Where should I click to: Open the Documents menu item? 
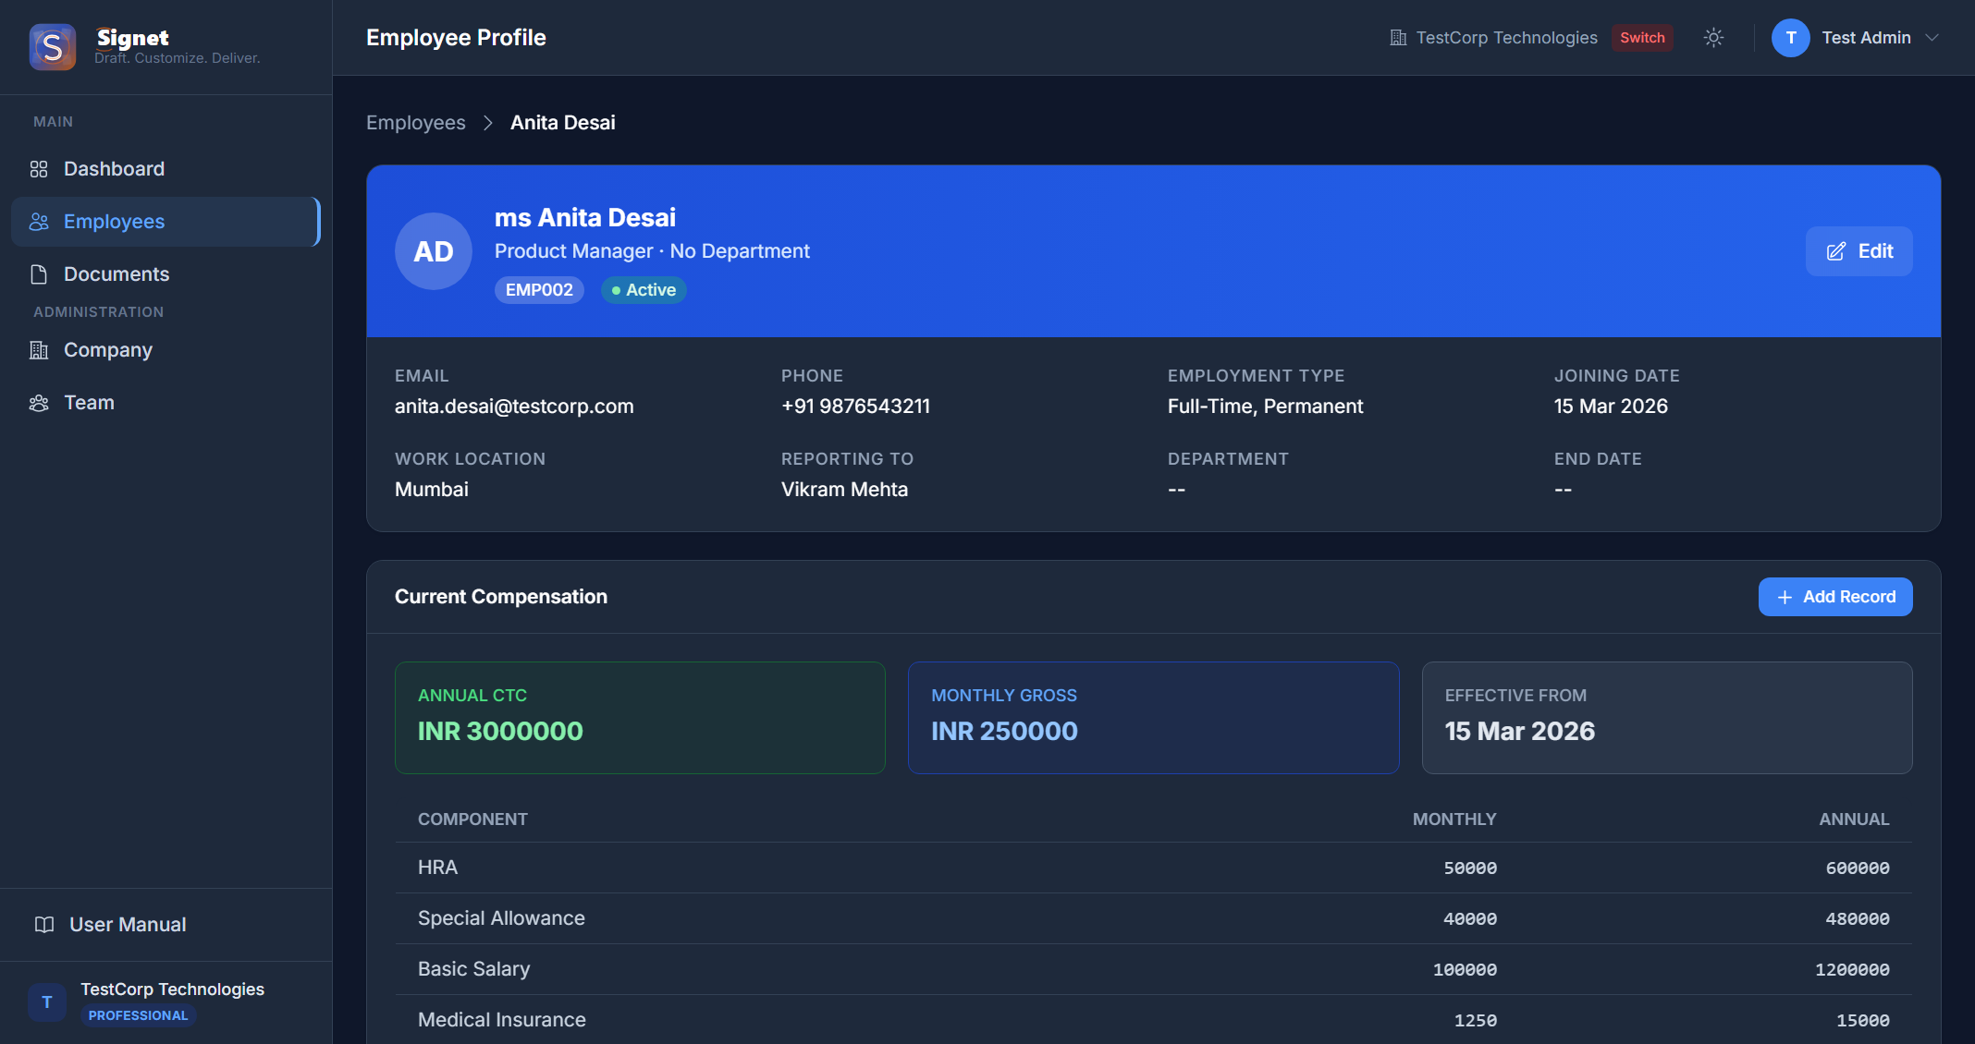point(117,274)
